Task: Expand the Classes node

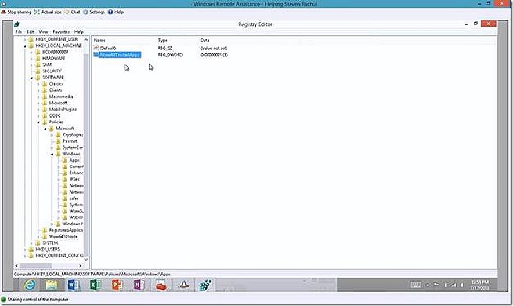Action: tap(39, 84)
